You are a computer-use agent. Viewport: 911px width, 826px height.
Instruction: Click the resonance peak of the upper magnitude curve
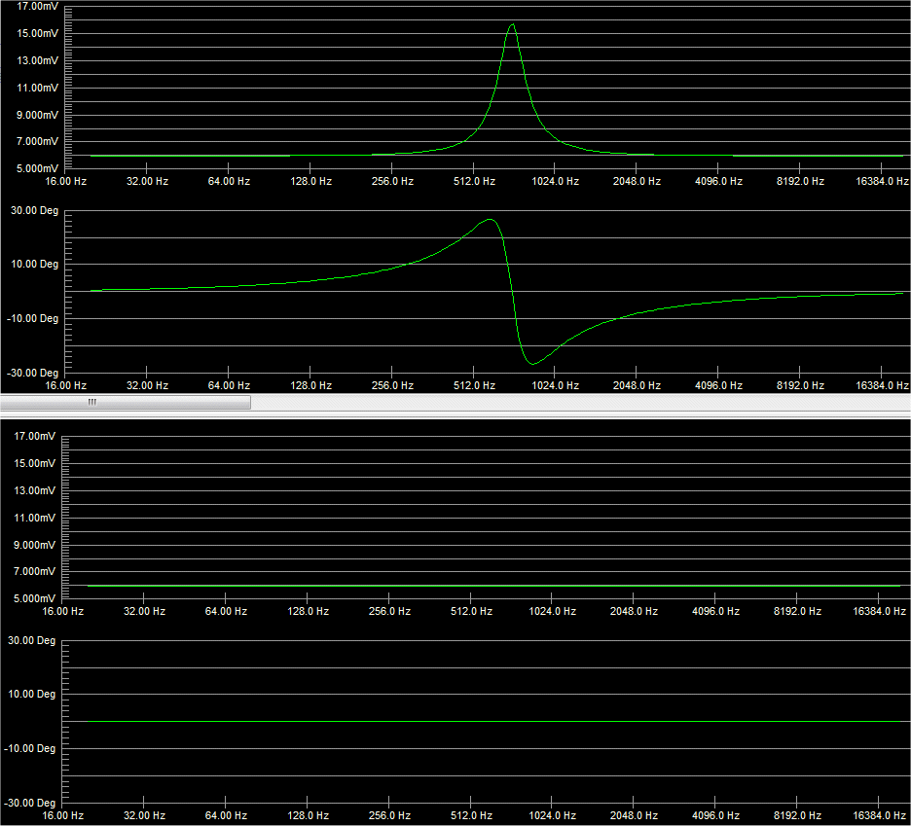coord(512,25)
